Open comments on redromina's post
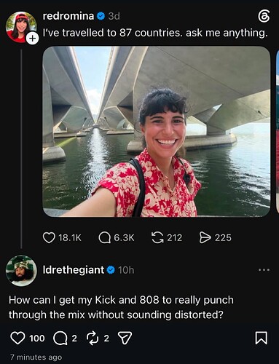279x364 pixels. [105, 237]
